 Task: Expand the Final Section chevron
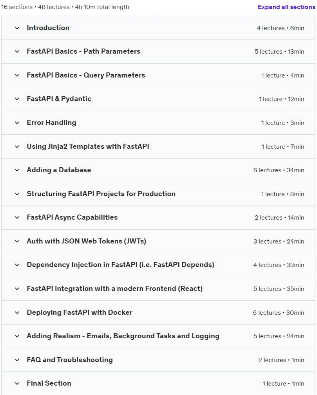click(17, 384)
